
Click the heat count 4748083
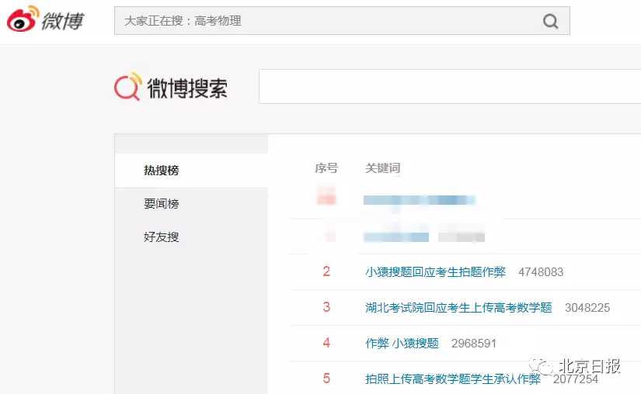point(540,272)
